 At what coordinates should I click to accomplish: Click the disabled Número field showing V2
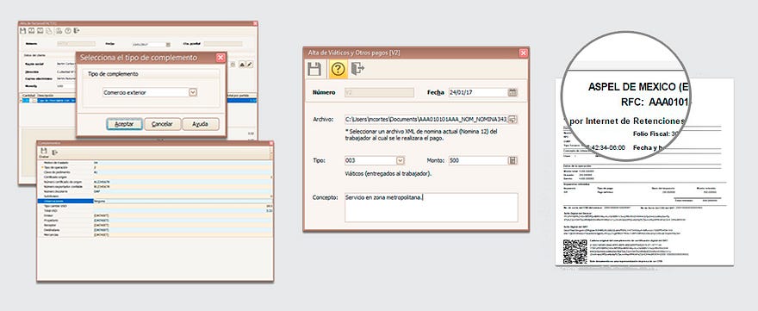pos(380,92)
